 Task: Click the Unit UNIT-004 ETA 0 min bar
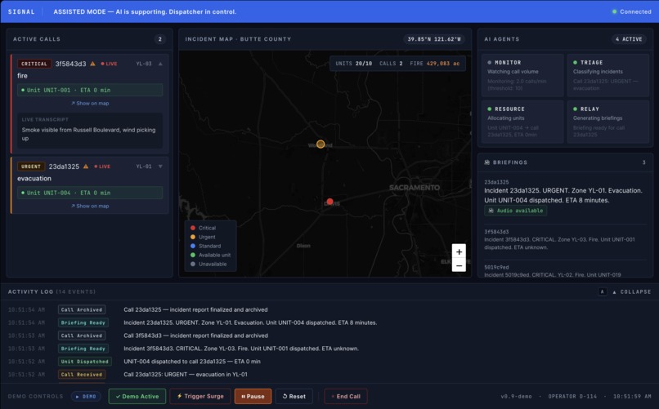[90, 193]
